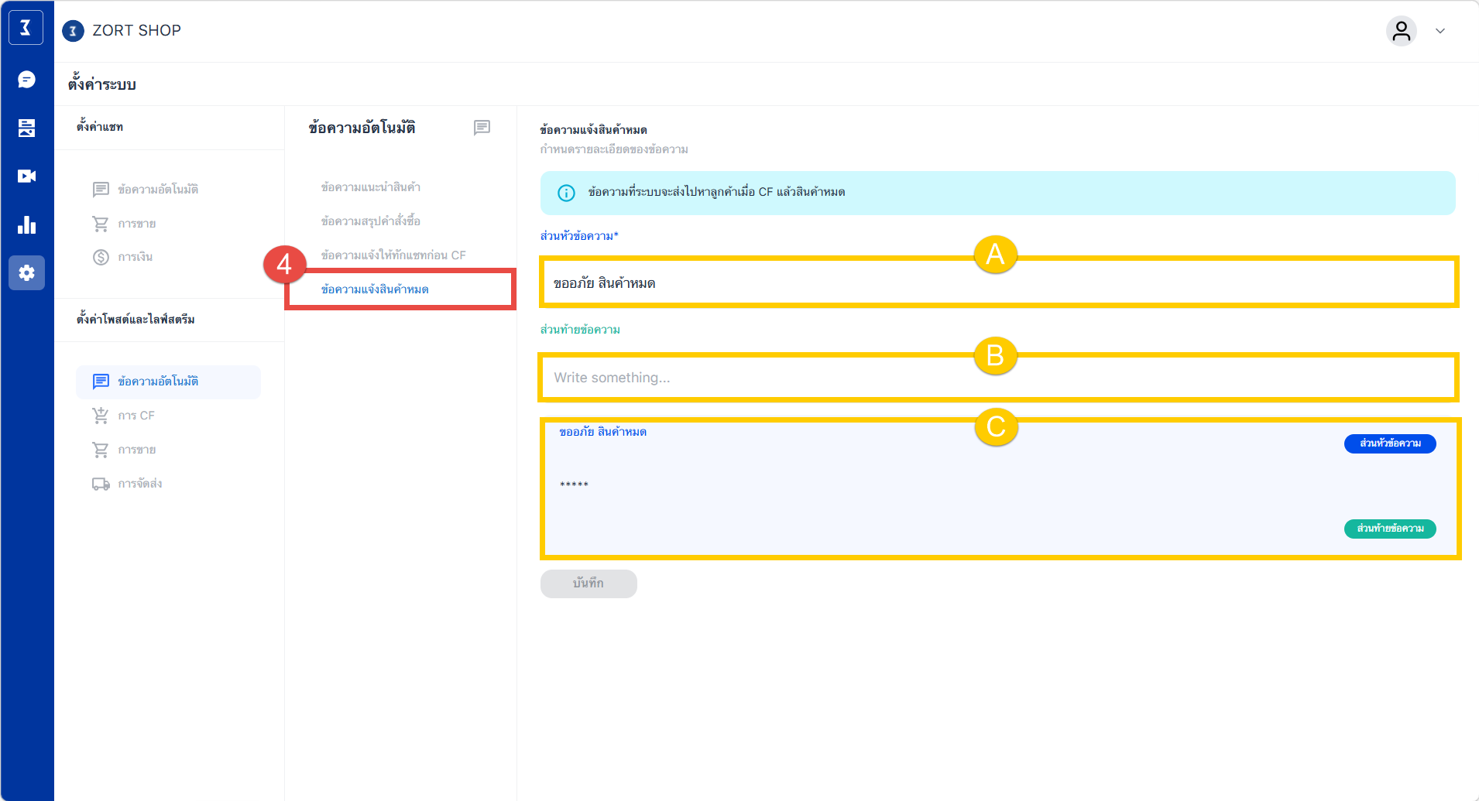Expand the account dropdown chevron
The height and width of the screenshot is (801, 1479).
(1440, 31)
